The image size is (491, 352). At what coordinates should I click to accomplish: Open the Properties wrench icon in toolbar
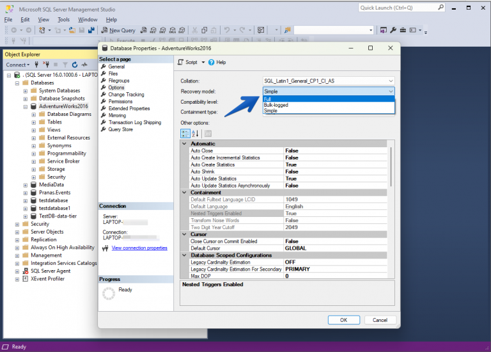[393, 30]
